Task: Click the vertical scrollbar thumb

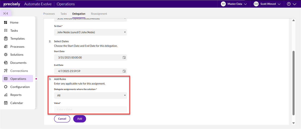Action: [294, 83]
